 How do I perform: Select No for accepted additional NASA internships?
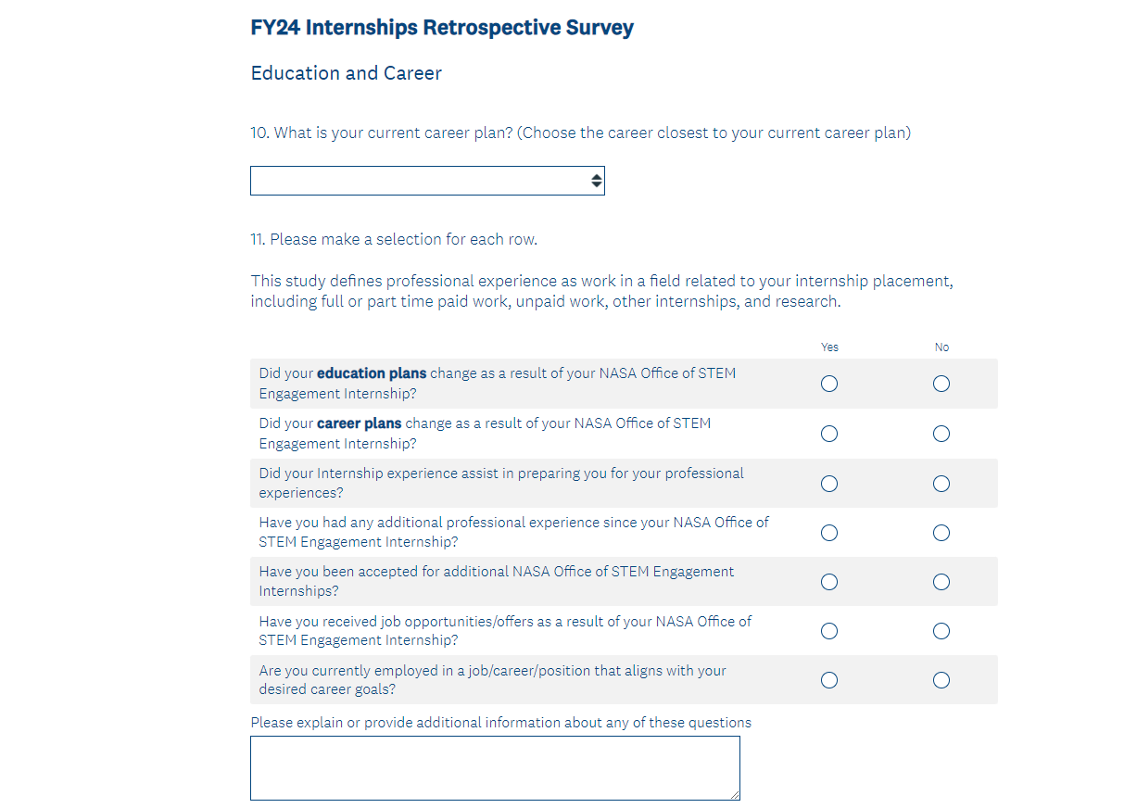tap(941, 582)
